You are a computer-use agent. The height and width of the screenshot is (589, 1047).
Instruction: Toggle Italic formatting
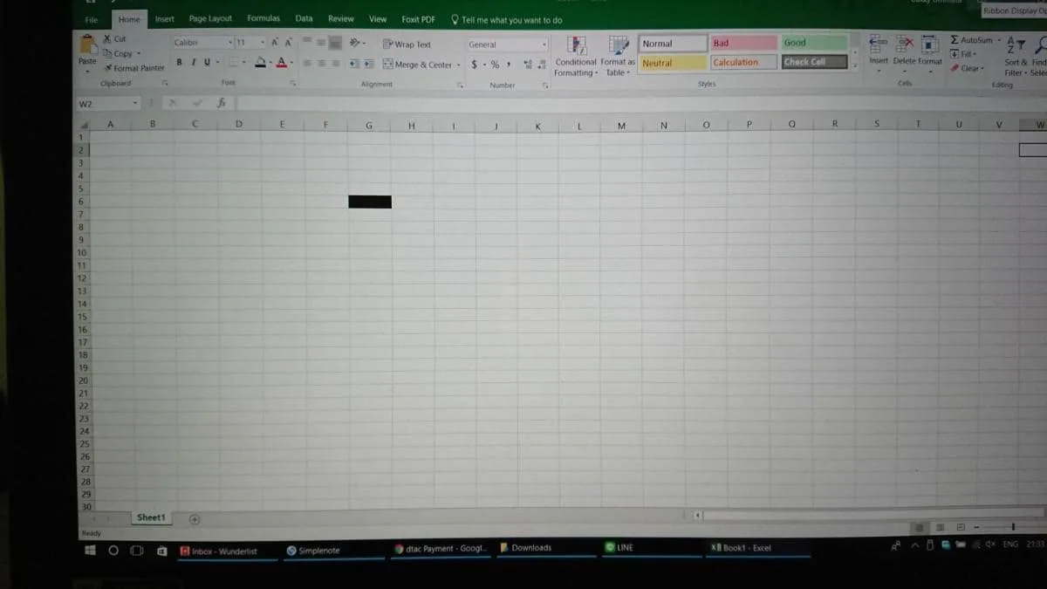click(194, 62)
